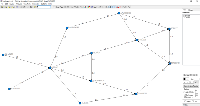
Task: Click the small A label size icon
Action: tap(98, 7)
